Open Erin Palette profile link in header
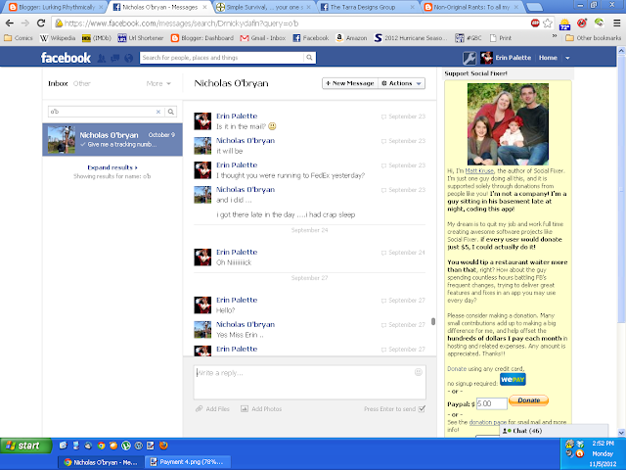The image size is (626, 470). click(x=513, y=58)
